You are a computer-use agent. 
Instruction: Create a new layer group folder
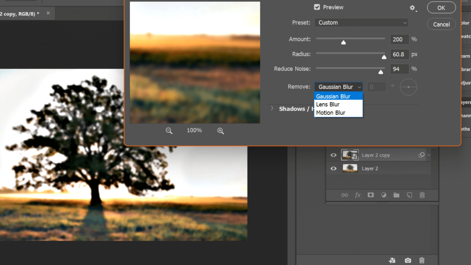coord(396,195)
